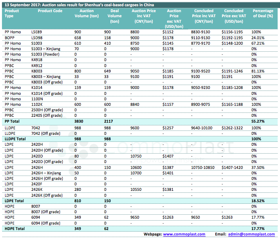Select the L5E89 product code cell
The width and height of the screenshot is (280, 241).
click(x=37, y=31)
